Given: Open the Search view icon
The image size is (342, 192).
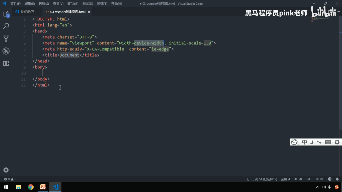Looking at the screenshot, I should coord(6,26).
